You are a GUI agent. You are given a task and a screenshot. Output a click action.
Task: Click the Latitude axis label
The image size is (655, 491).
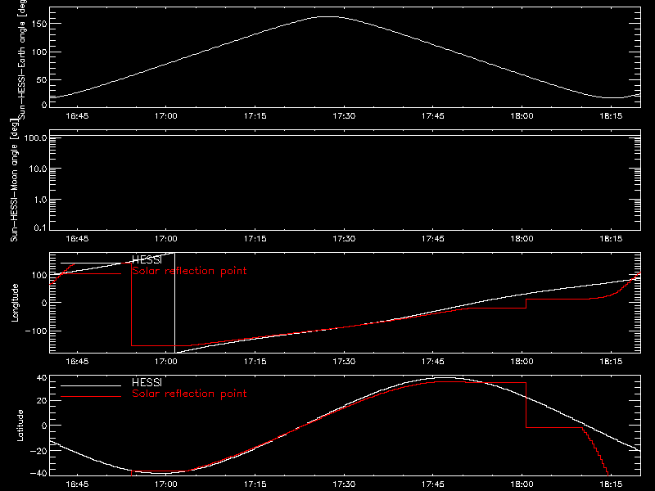click(20, 426)
